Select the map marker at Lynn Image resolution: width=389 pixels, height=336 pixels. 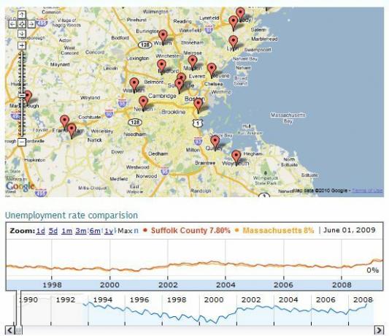pyautogui.click(x=234, y=42)
